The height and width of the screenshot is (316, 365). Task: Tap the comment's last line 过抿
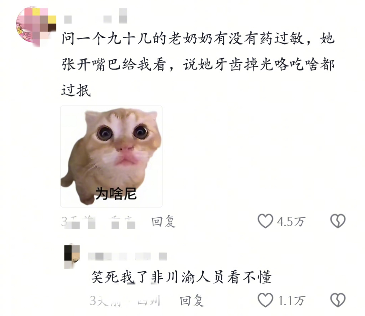tap(76, 90)
